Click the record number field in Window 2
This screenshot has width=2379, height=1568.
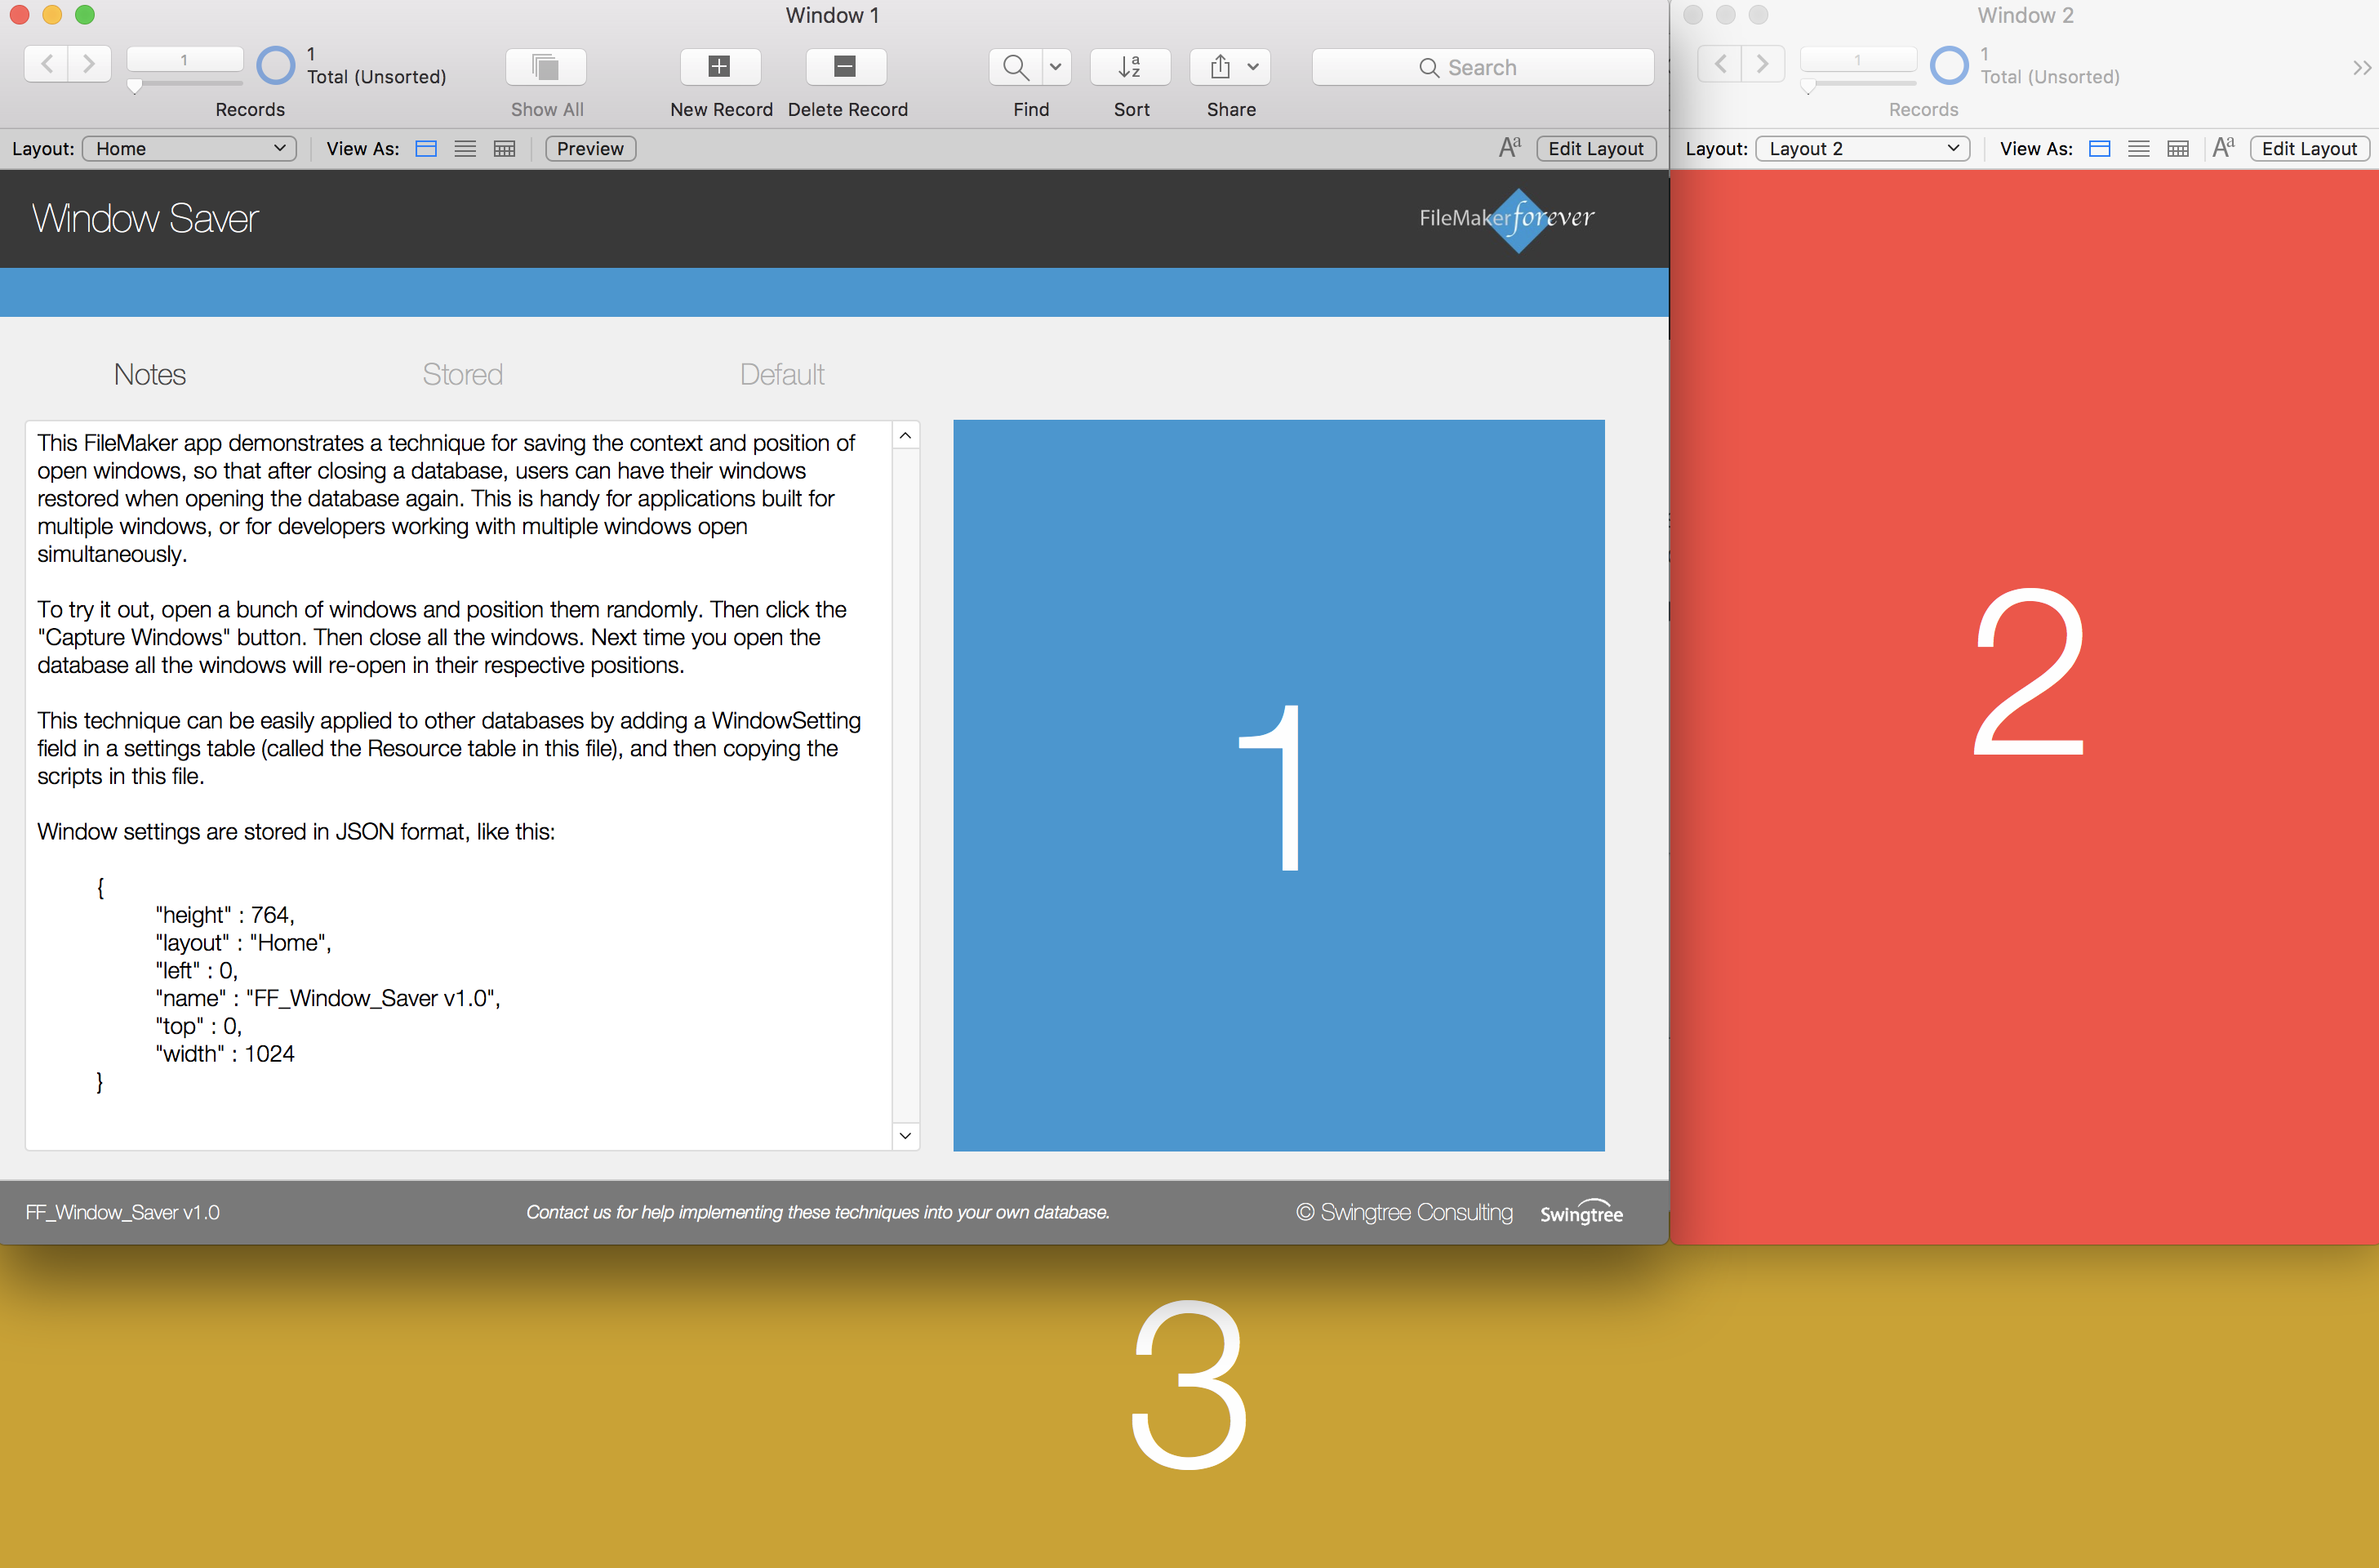[x=1858, y=60]
